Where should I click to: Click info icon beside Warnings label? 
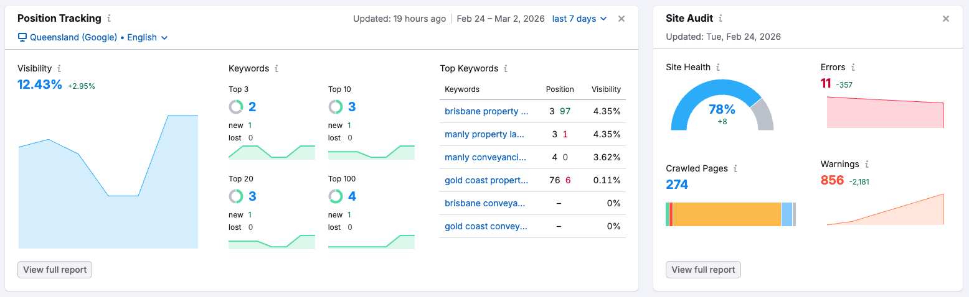pyautogui.click(x=866, y=165)
